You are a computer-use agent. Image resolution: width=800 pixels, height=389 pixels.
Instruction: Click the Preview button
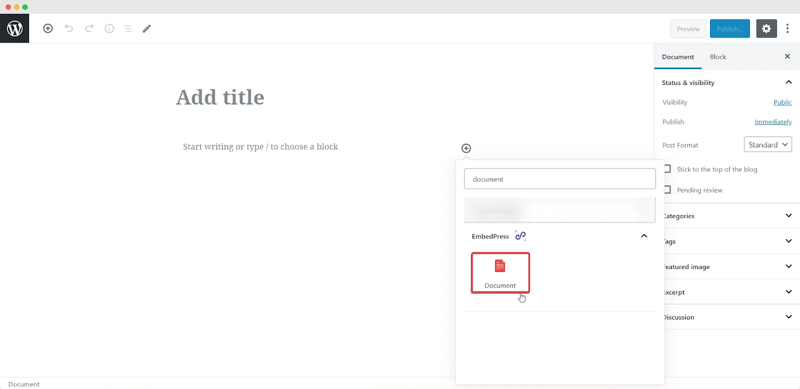coord(688,28)
